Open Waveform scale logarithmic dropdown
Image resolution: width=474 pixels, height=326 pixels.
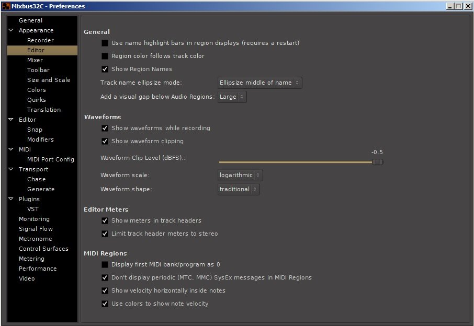click(240, 175)
